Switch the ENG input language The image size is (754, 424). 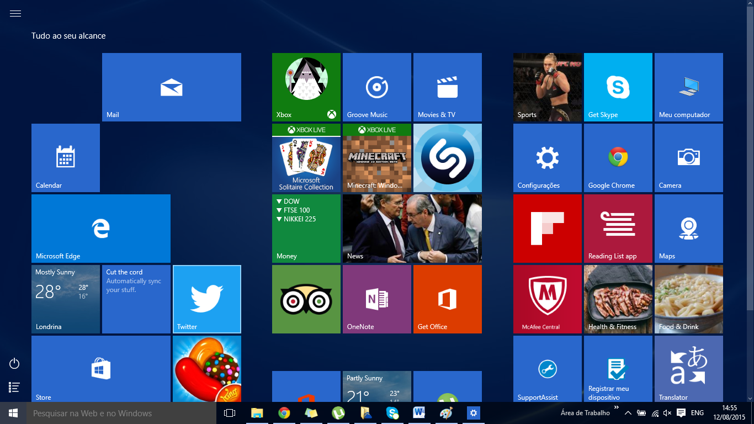tap(697, 413)
